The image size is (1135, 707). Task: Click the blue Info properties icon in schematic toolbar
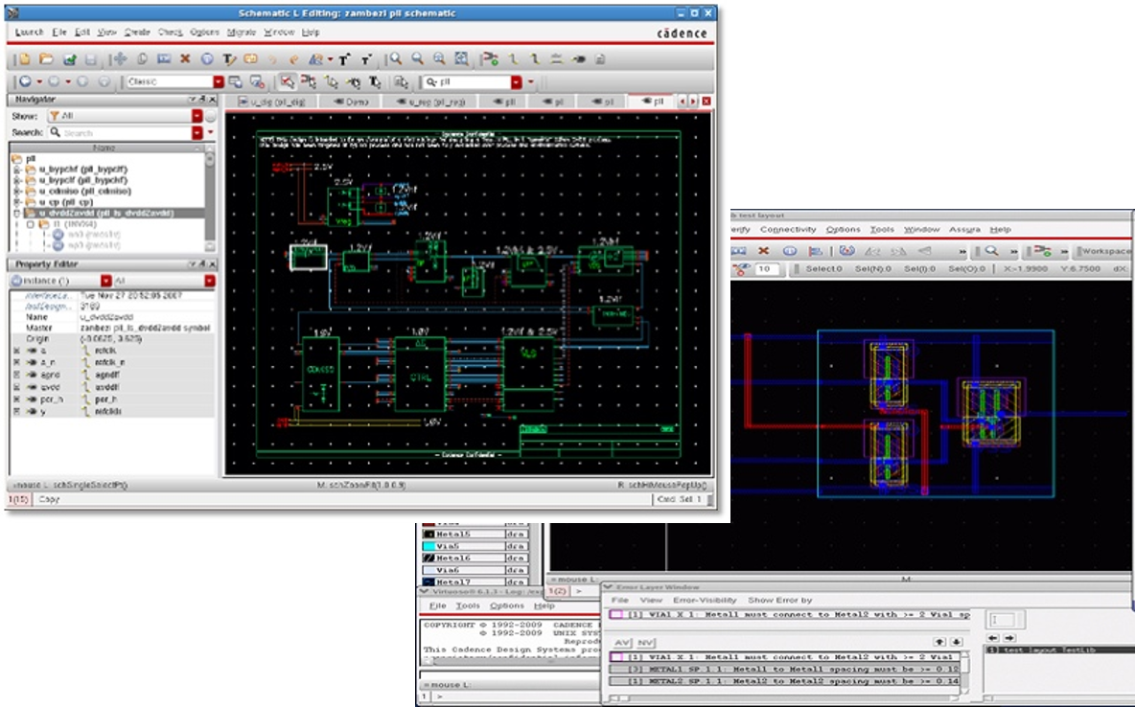(207, 59)
